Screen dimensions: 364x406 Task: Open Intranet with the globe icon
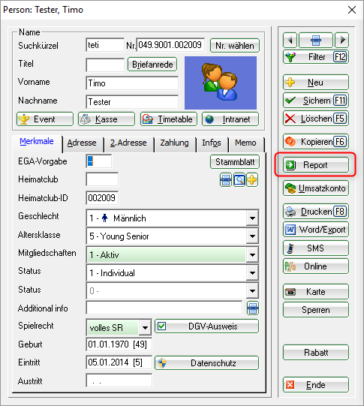point(230,119)
